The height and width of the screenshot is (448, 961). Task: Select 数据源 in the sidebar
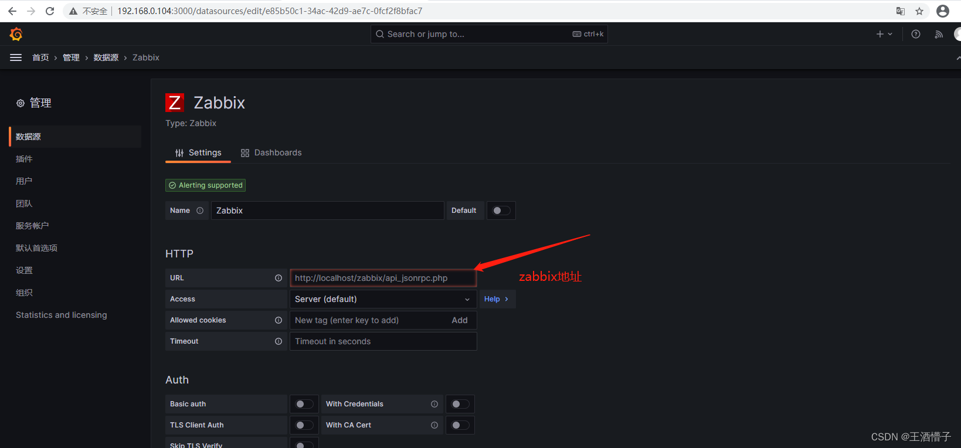coord(76,137)
